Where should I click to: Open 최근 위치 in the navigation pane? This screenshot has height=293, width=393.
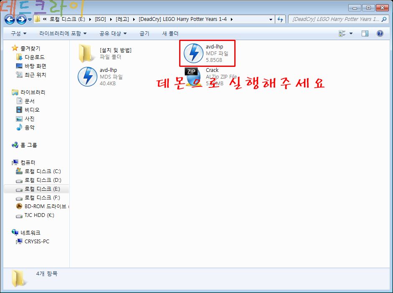coord(31,75)
